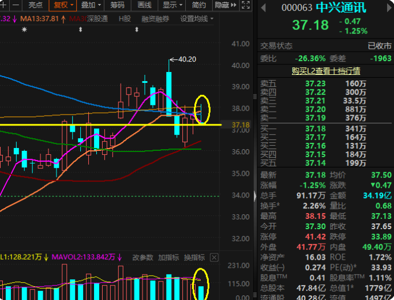
Task: Click stock code 000063
Action: (297, 8)
